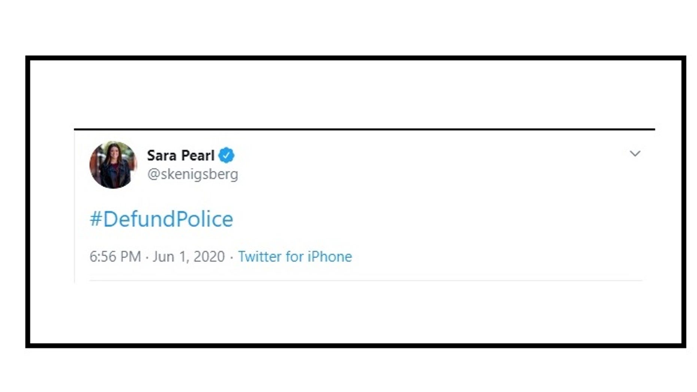Open the Sara Pearl display name
Viewport: 697px width, 392px height.
(x=180, y=155)
